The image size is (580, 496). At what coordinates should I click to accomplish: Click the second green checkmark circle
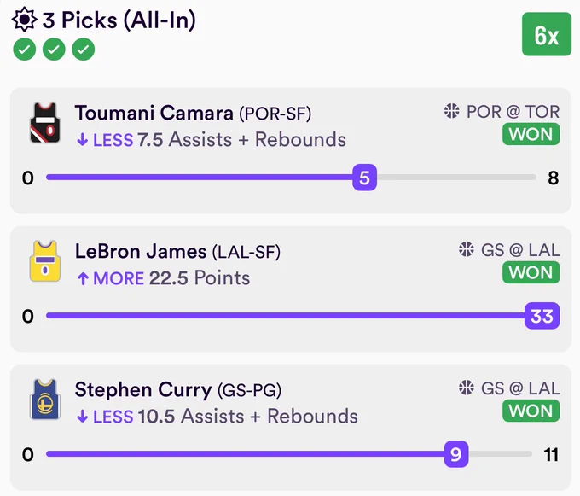(54, 50)
